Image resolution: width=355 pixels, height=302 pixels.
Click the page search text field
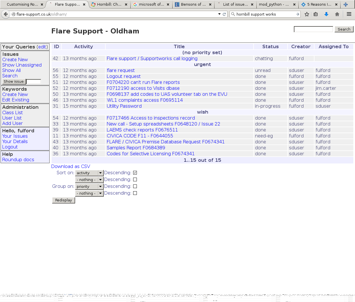tap(313, 29)
